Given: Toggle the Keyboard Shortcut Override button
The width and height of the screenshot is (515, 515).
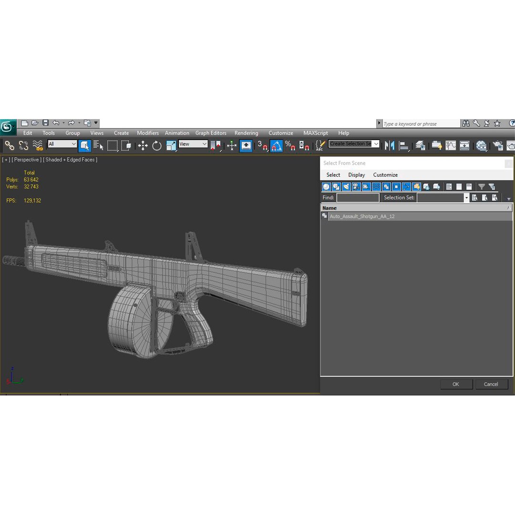Looking at the screenshot, I should [x=246, y=145].
